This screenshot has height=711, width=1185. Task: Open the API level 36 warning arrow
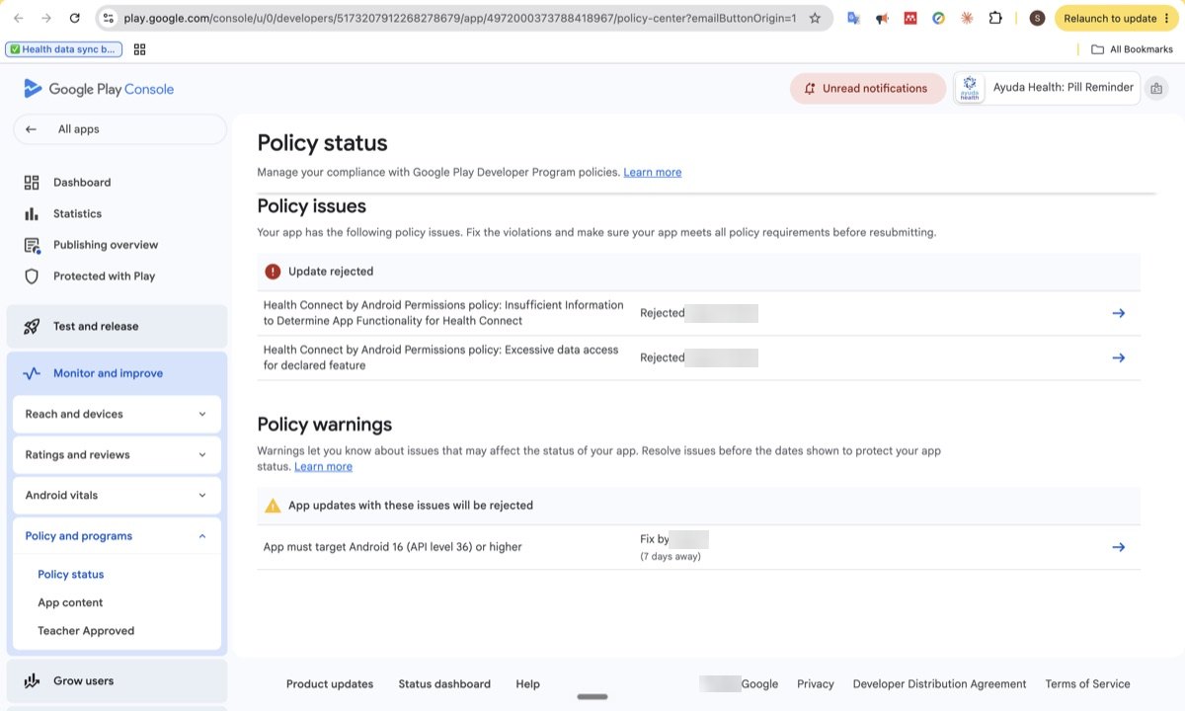point(1118,547)
